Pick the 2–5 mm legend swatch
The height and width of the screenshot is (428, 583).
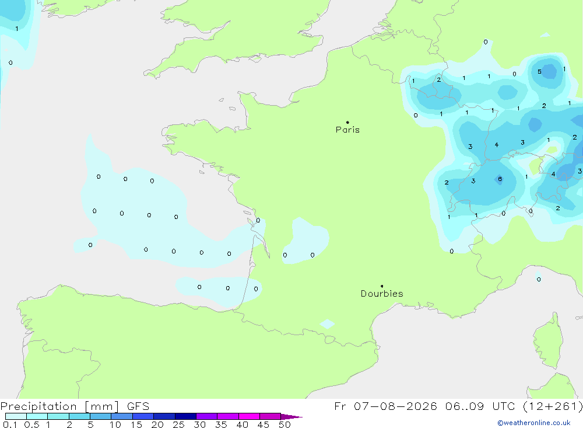[x=79, y=416]
